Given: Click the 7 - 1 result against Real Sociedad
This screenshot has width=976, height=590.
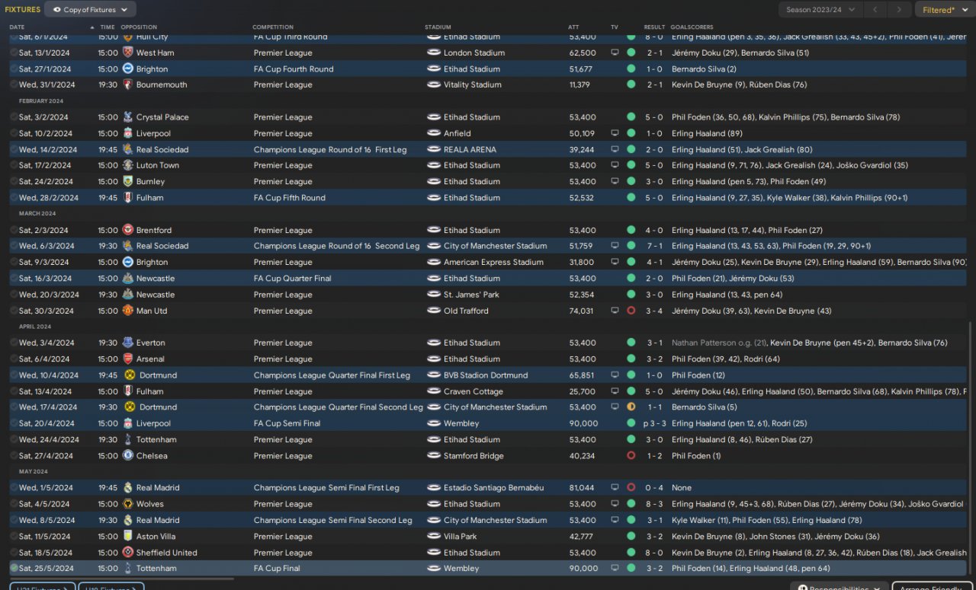Looking at the screenshot, I should (654, 246).
